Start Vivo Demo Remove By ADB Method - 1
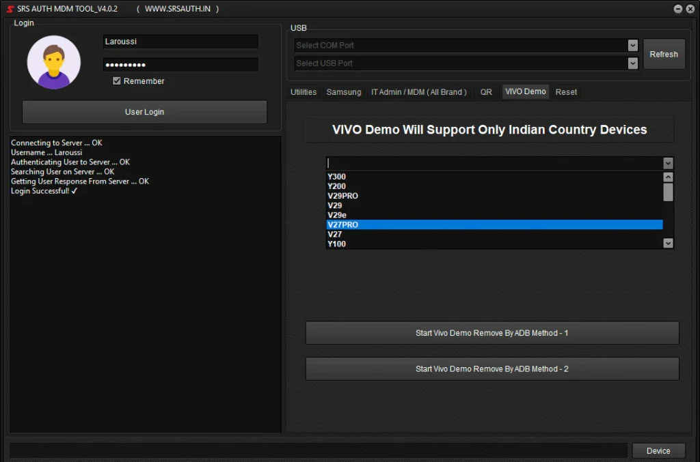This screenshot has height=462, width=700. coord(492,333)
